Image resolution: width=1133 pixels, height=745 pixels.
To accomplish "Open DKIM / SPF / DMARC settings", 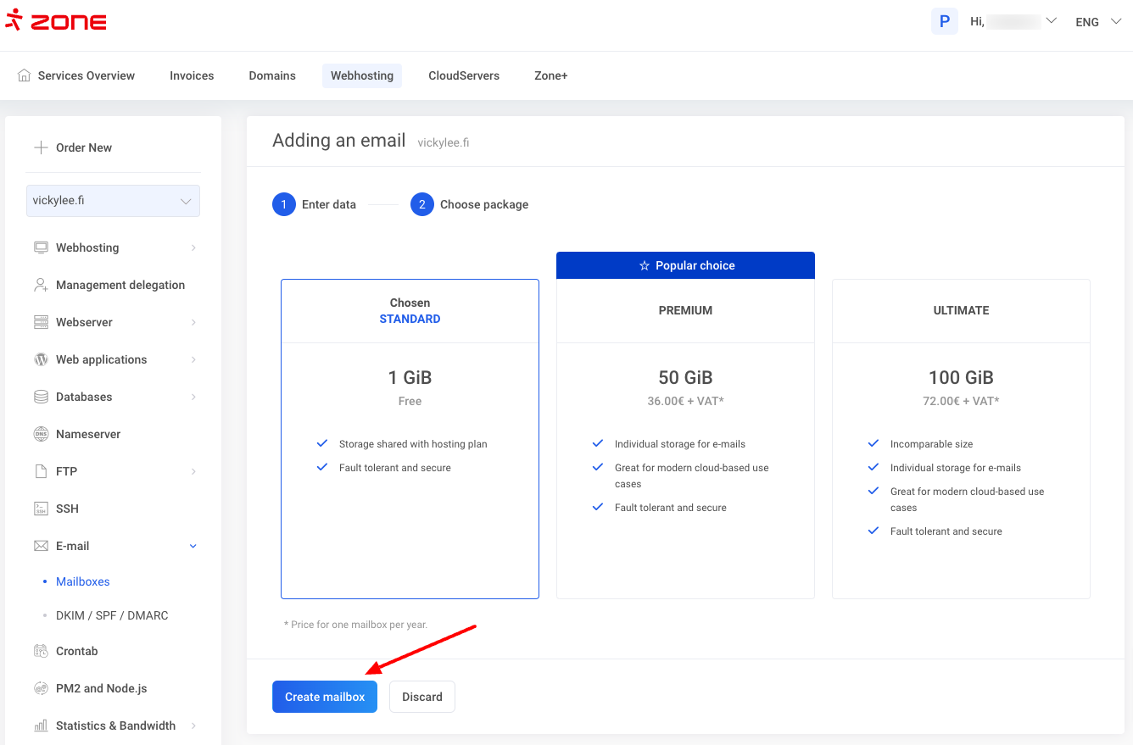I will (112, 615).
